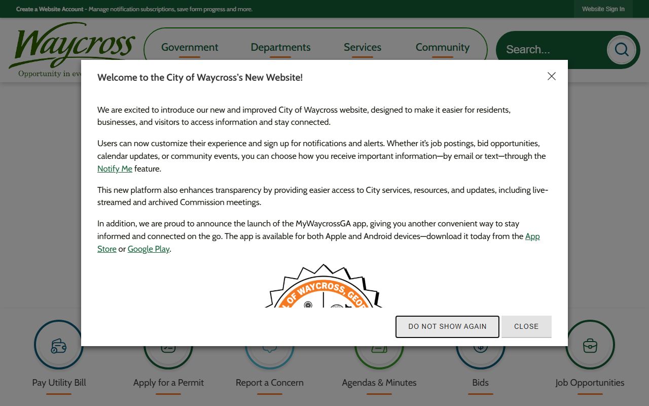Image resolution: width=649 pixels, height=406 pixels.
Task: Open the Job Opportunities link
Action: click(x=590, y=383)
